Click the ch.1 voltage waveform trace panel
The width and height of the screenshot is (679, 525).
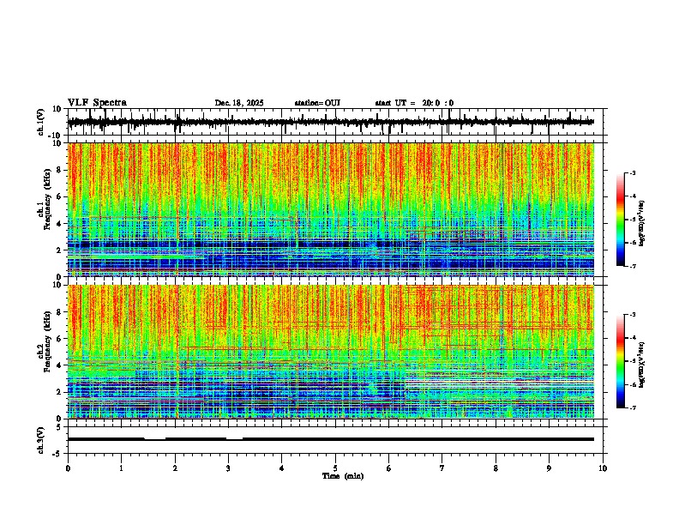337,122
